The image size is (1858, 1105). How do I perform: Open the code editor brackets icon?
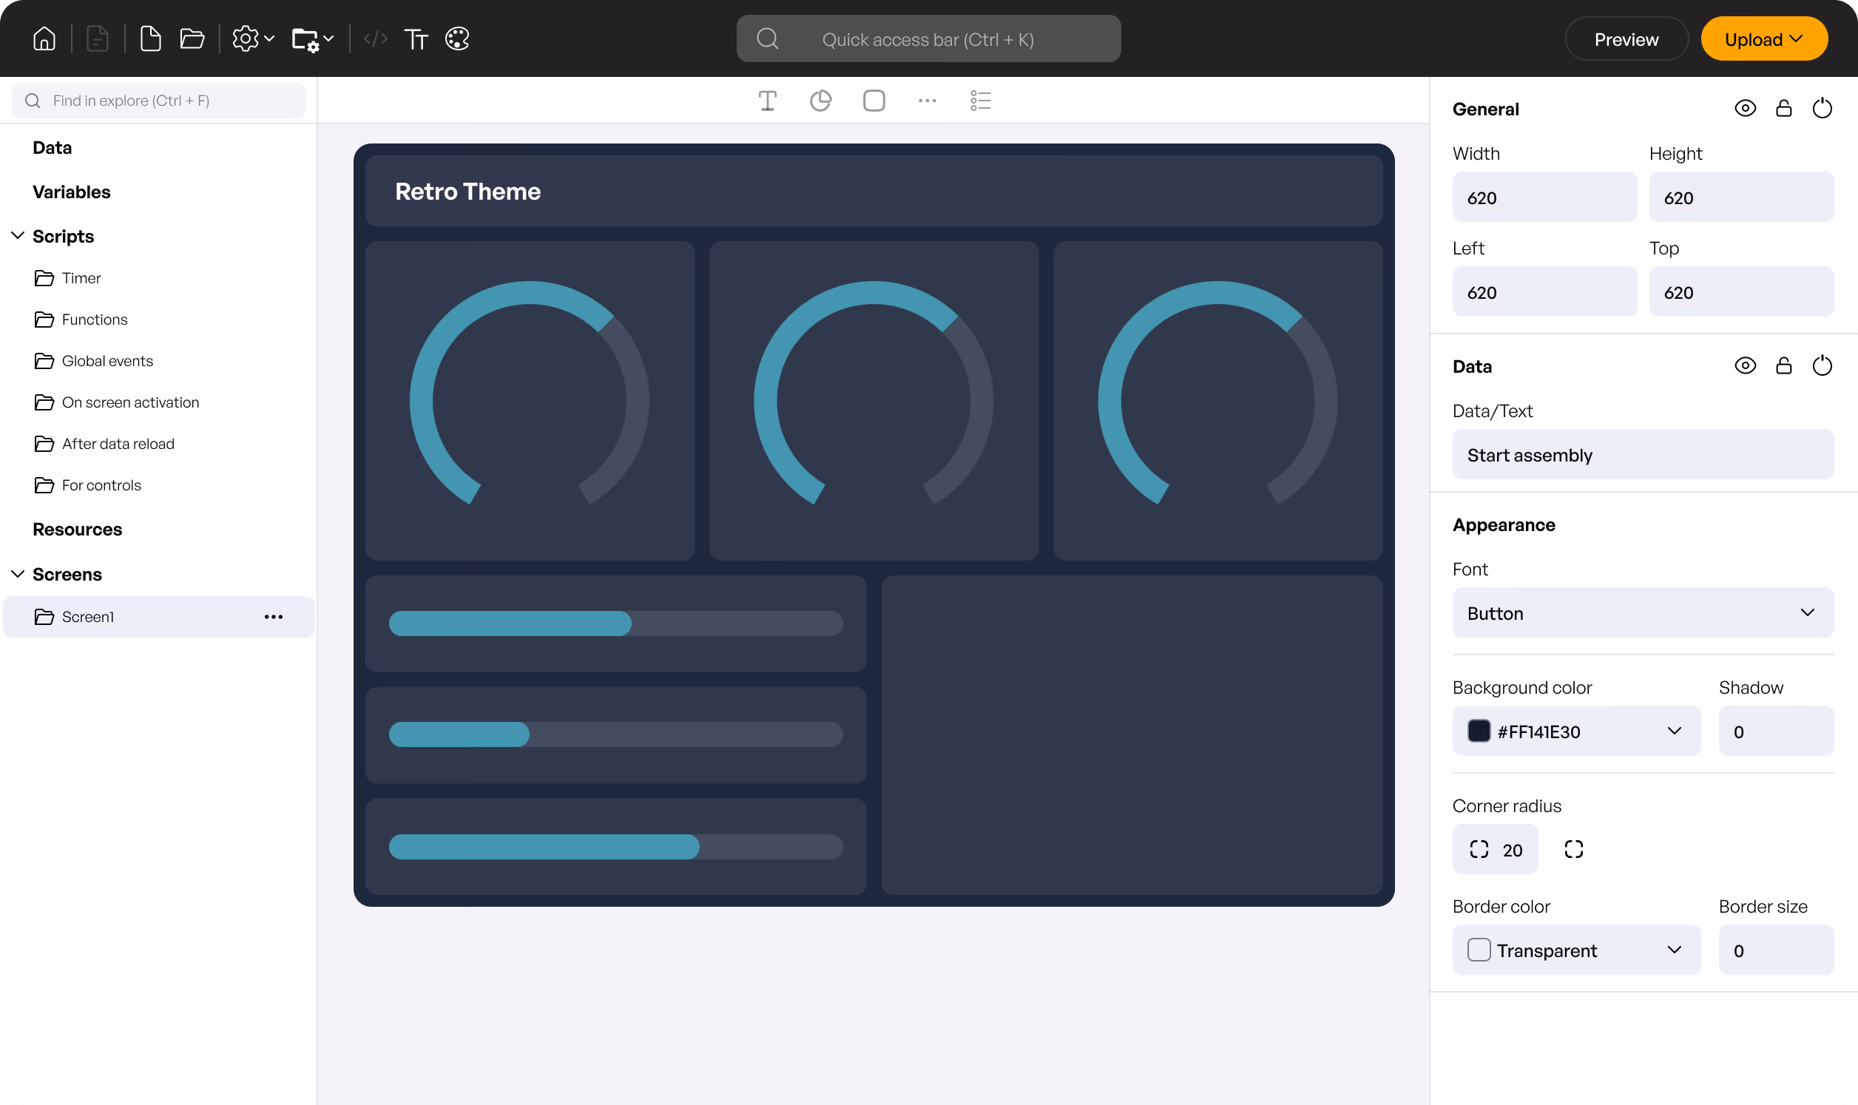pos(376,38)
